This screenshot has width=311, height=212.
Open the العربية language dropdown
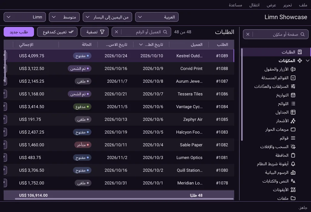157,17
